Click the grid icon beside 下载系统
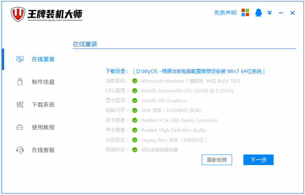 click(20, 105)
